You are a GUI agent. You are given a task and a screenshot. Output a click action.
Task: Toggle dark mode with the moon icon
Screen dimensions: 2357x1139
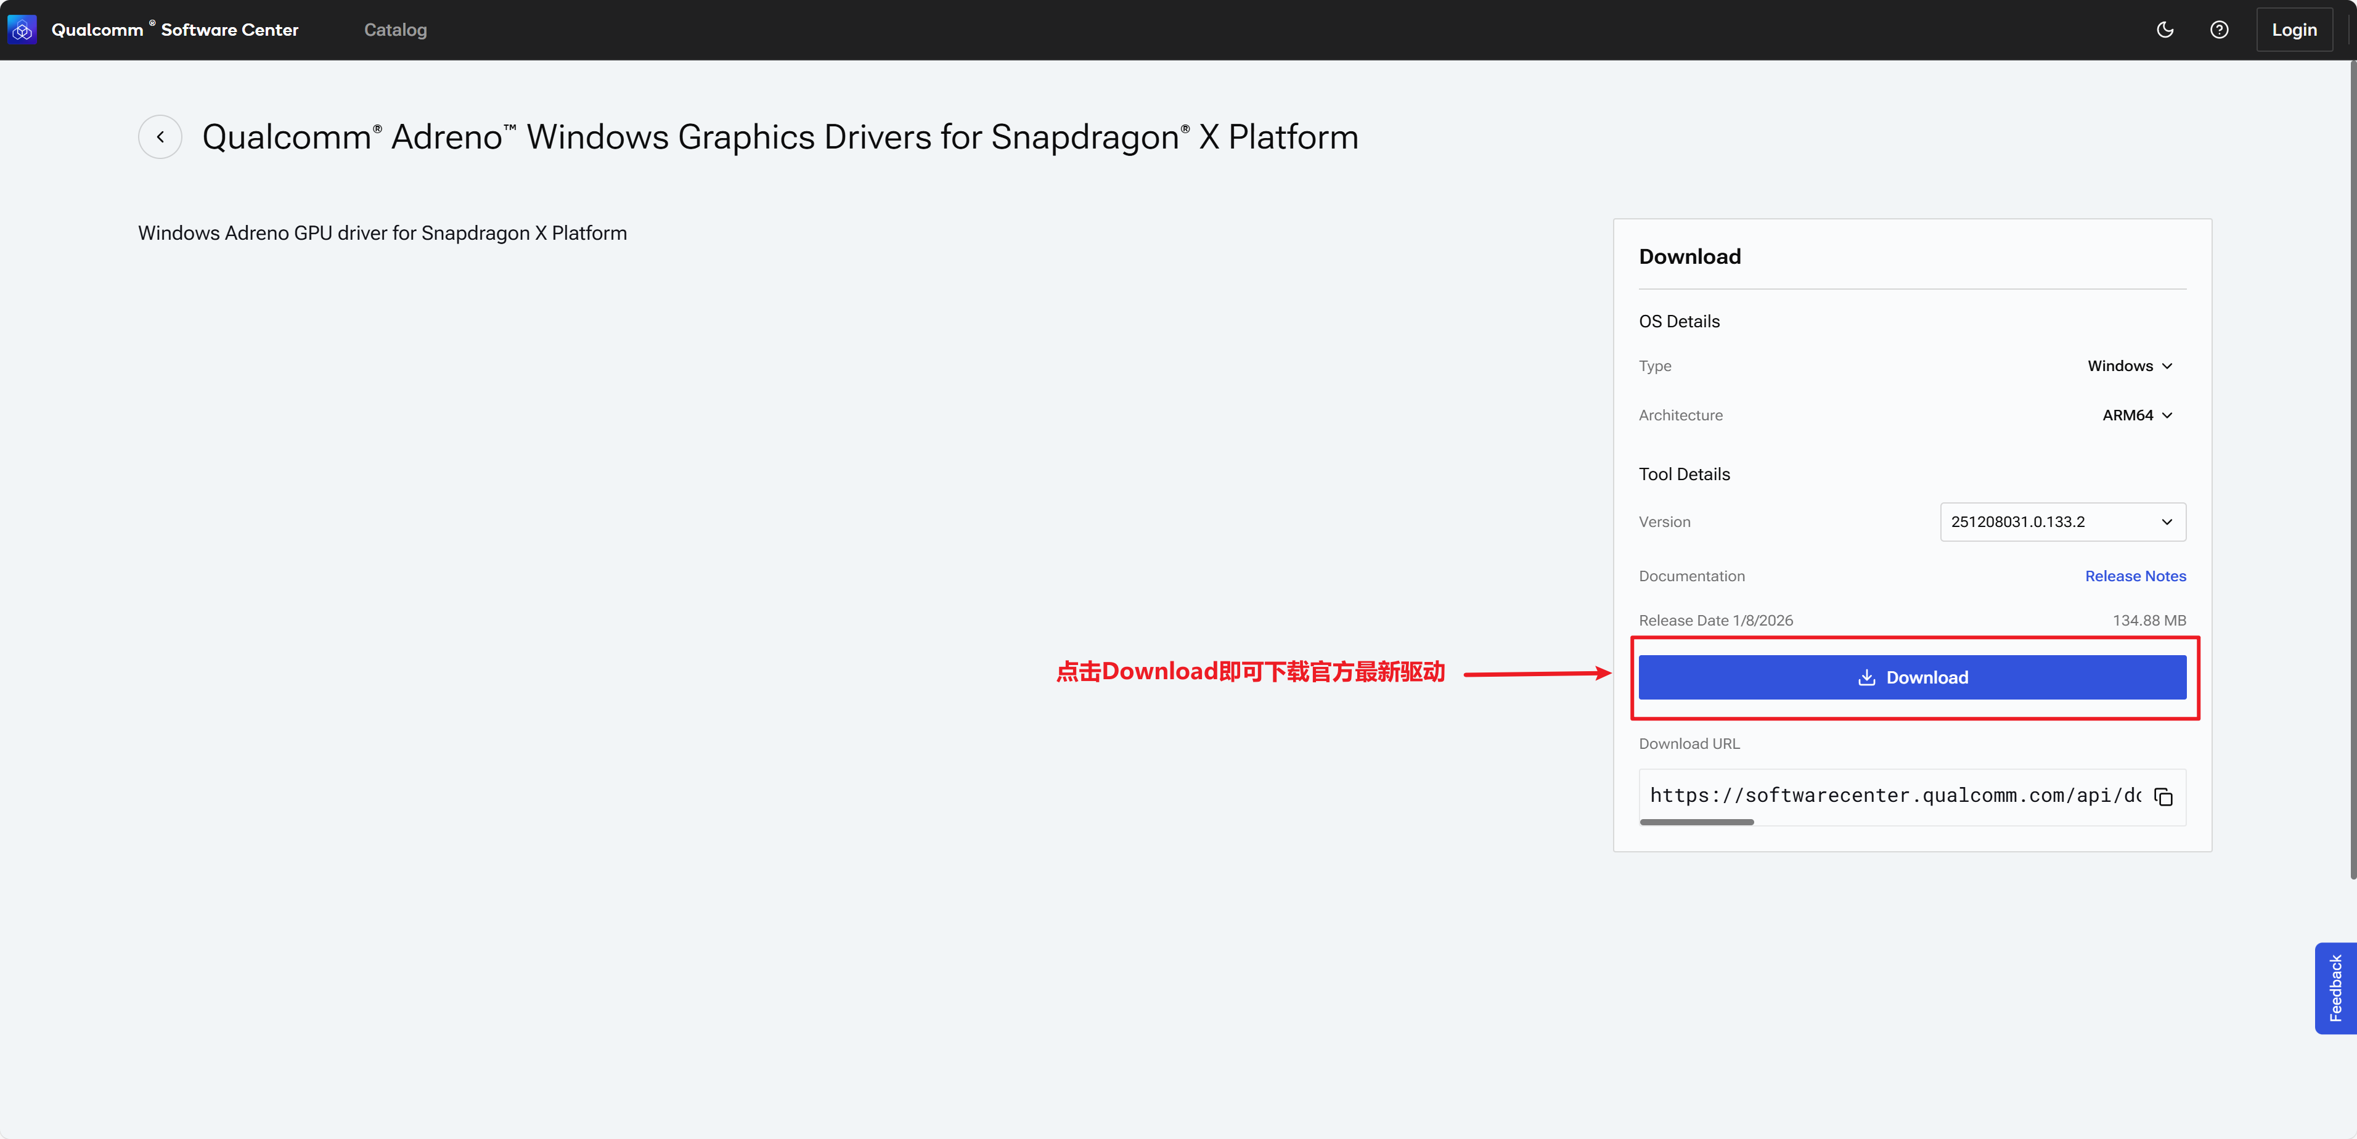point(2165,30)
